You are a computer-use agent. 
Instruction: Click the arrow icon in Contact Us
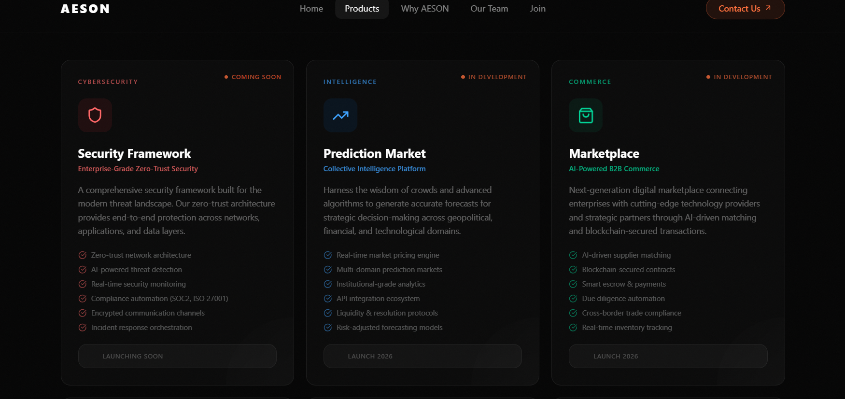point(768,8)
